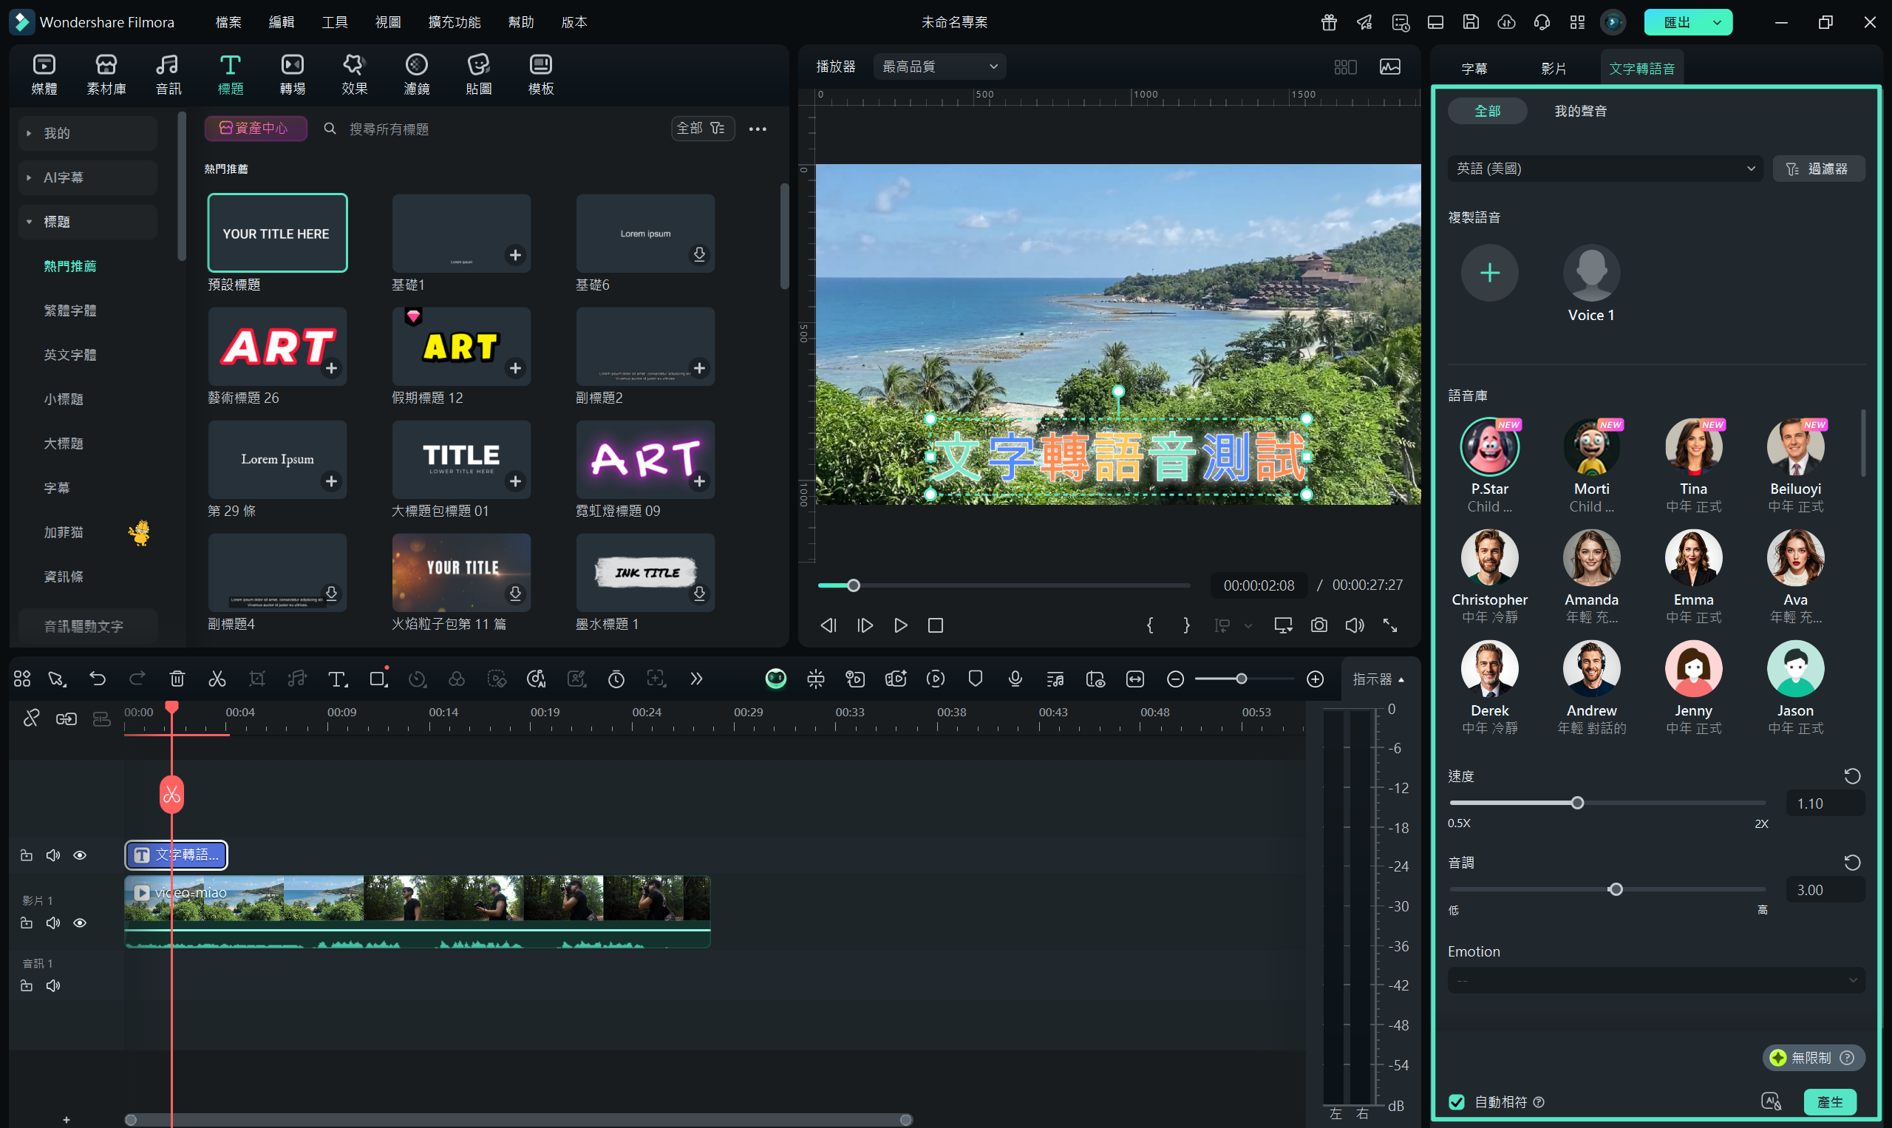The height and width of the screenshot is (1128, 1892).
Task: Open the 編輯 menu
Action: (x=281, y=22)
